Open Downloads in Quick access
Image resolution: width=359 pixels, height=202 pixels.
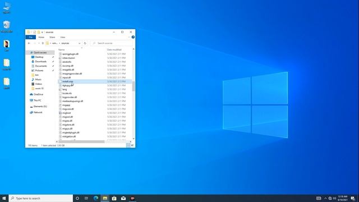[41, 61]
